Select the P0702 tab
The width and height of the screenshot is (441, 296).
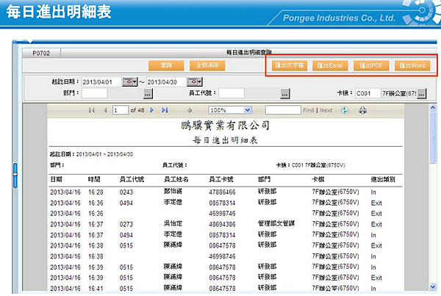(x=41, y=53)
